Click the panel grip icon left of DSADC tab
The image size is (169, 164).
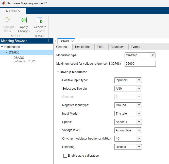click(56, 41)
